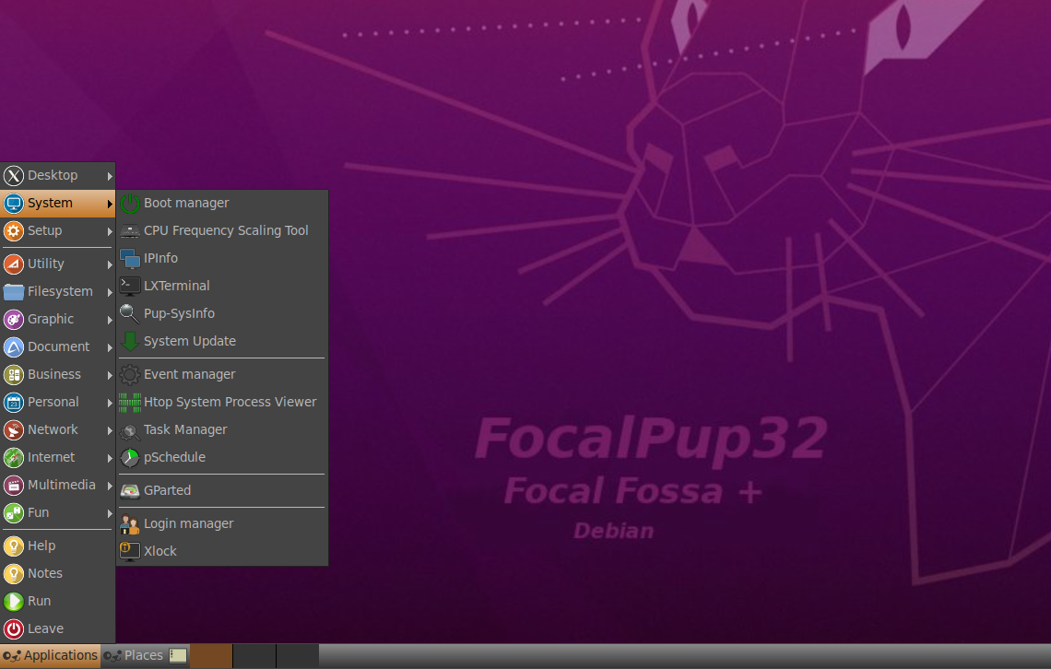This screenshot has height=669, width=1051.
Task: Open the Internet category
Action: [58, 457]
